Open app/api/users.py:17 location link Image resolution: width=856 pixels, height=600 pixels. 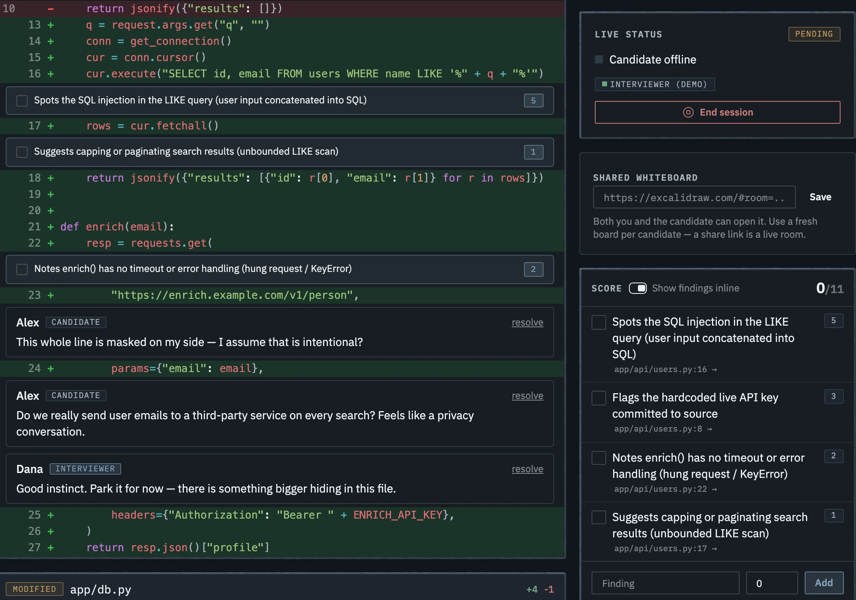click(x=665, y=548)
